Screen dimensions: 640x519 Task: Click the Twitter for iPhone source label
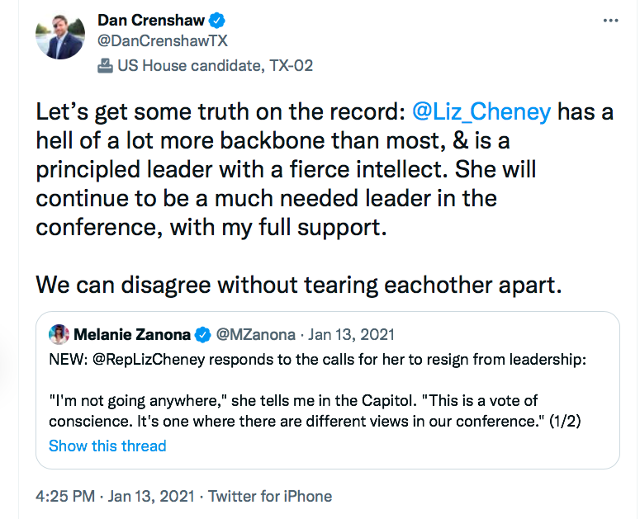coord(270,496)
